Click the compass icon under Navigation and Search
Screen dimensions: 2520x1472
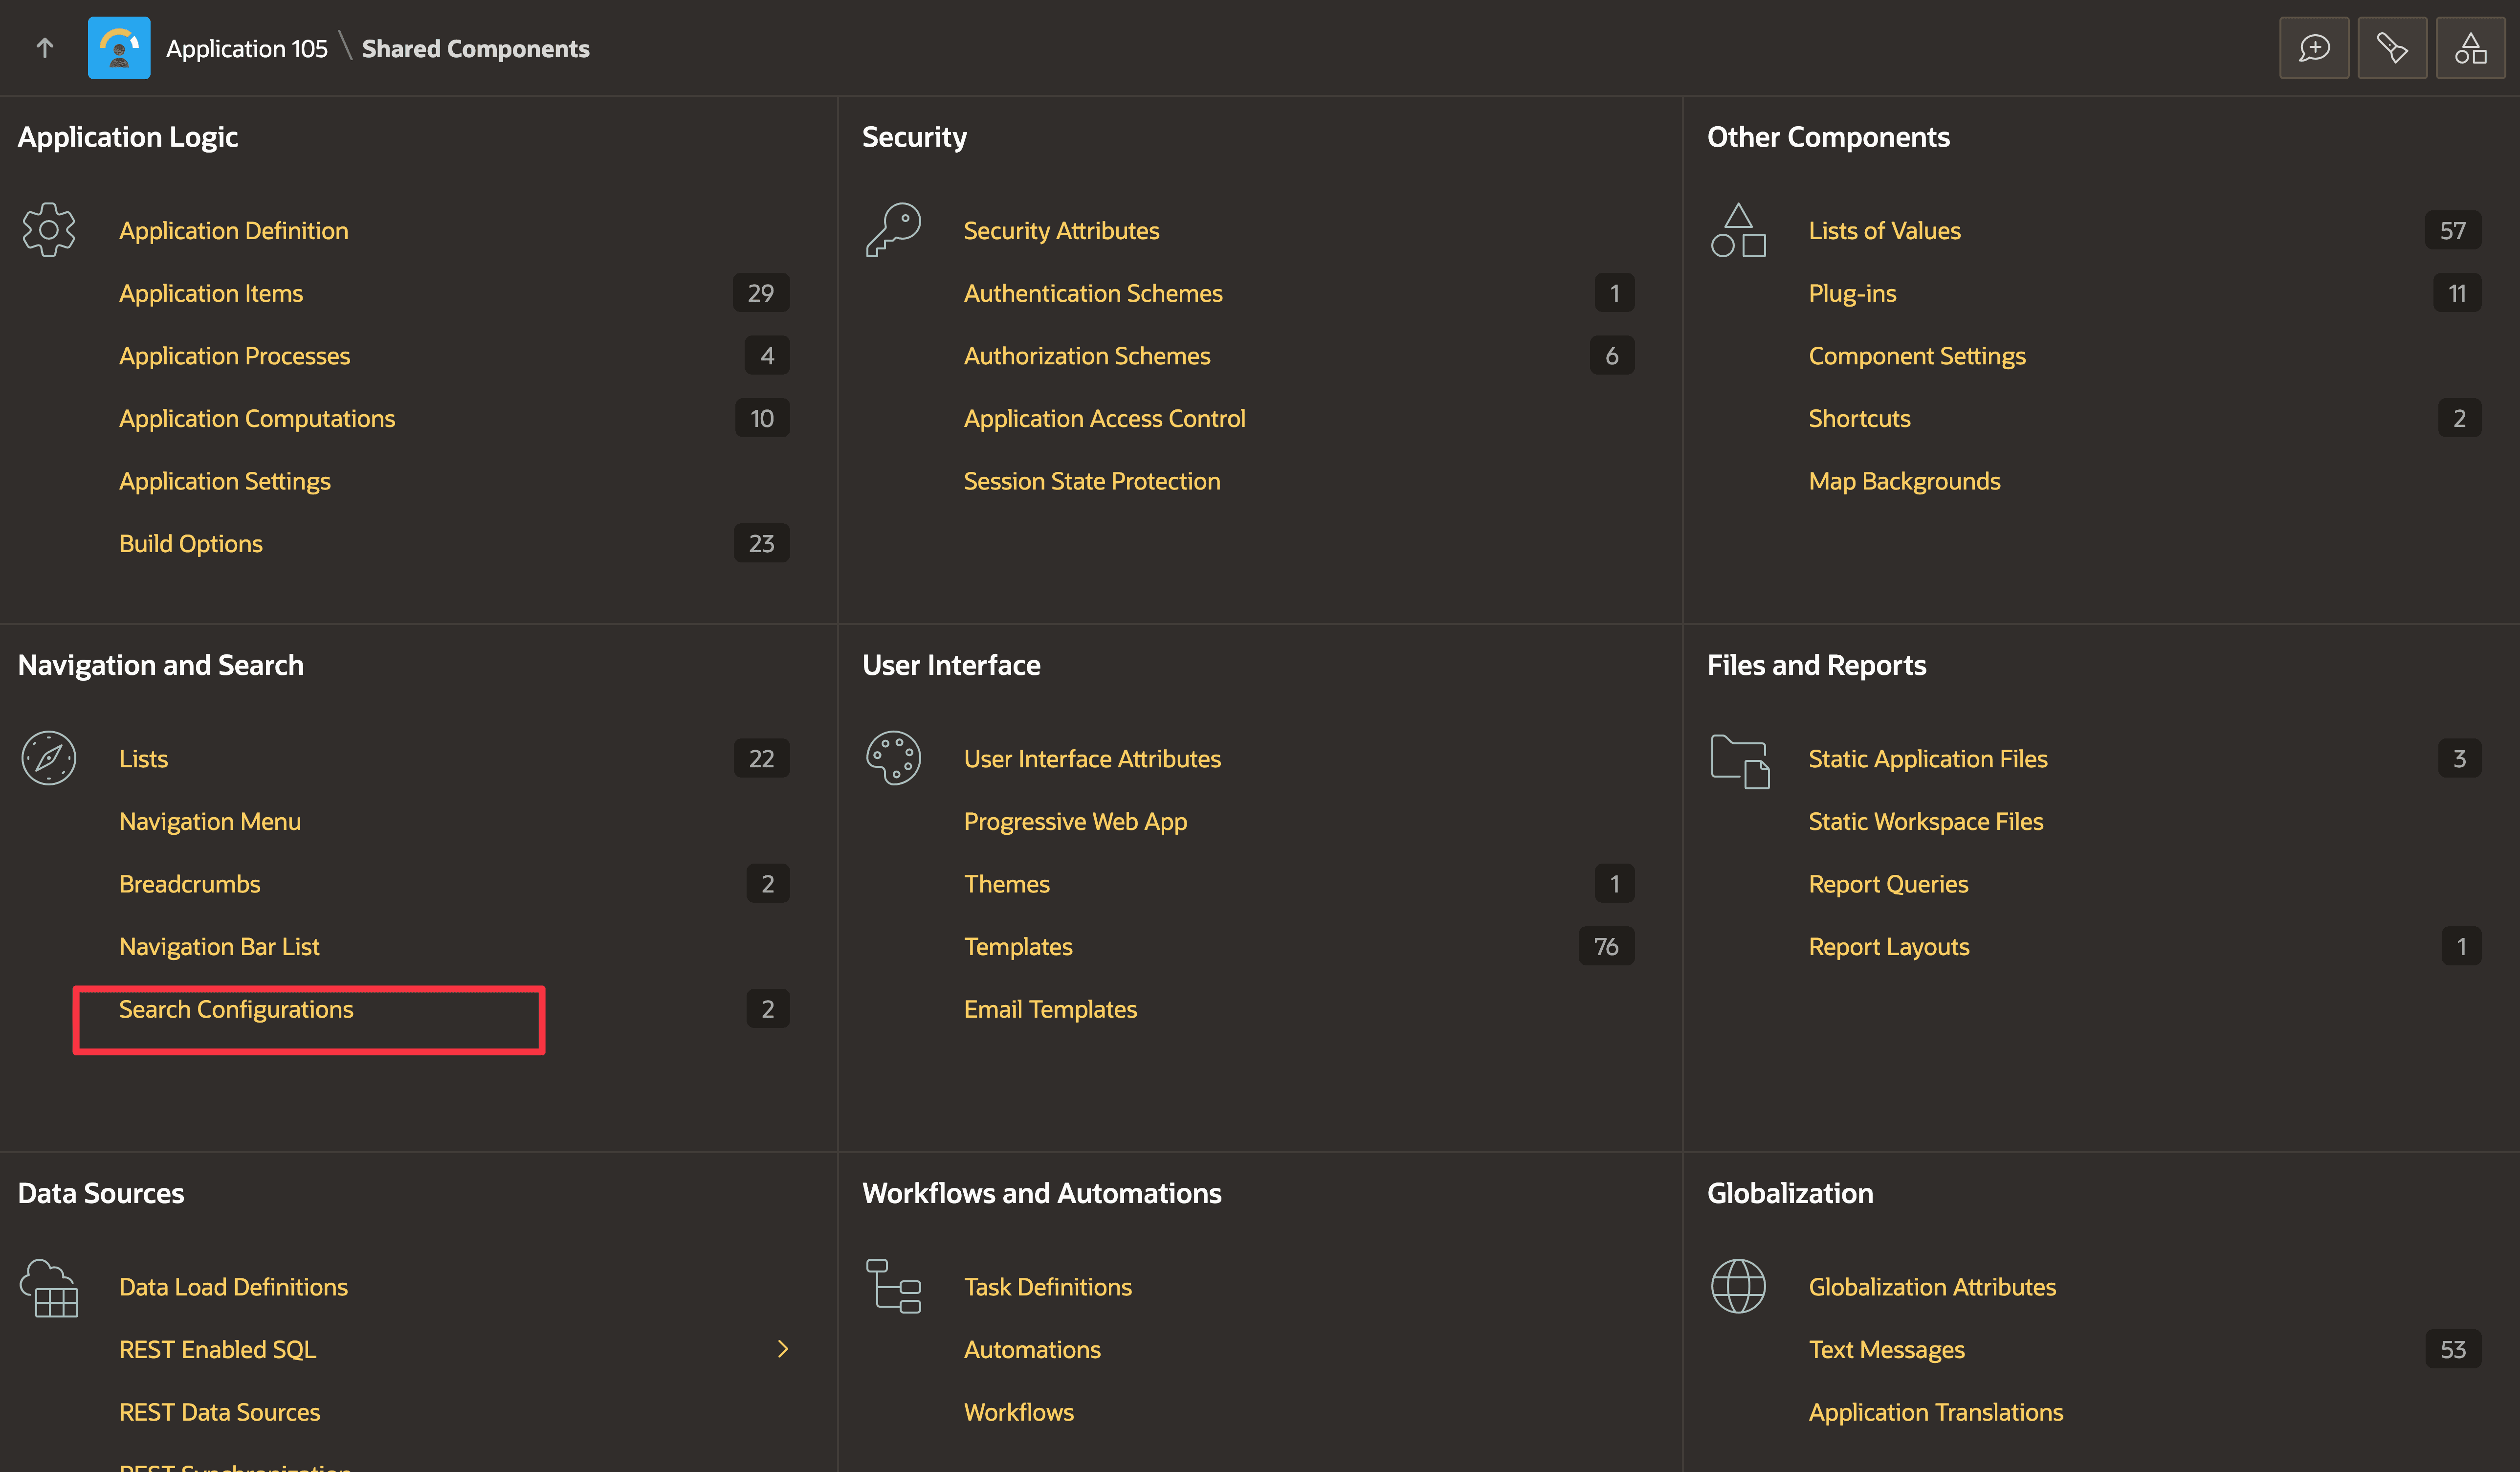[48, 758]
